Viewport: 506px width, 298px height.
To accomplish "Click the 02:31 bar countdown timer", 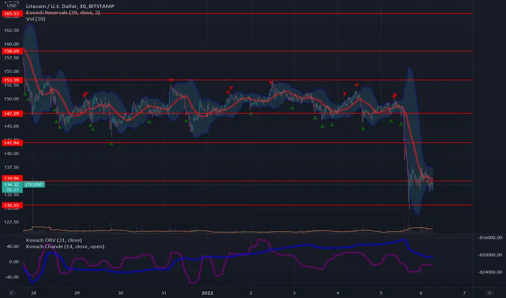I will tap(12, 190).
